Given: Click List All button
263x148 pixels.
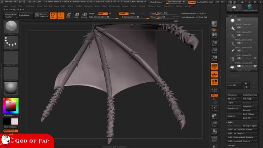Looking at the screenshot, I should pyautogui.click(x=234, y=85).
